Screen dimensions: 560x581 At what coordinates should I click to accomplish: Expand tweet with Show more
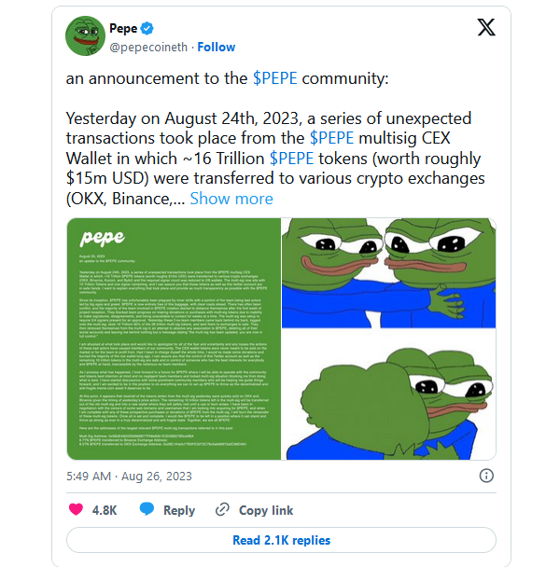tap(231, 199)
